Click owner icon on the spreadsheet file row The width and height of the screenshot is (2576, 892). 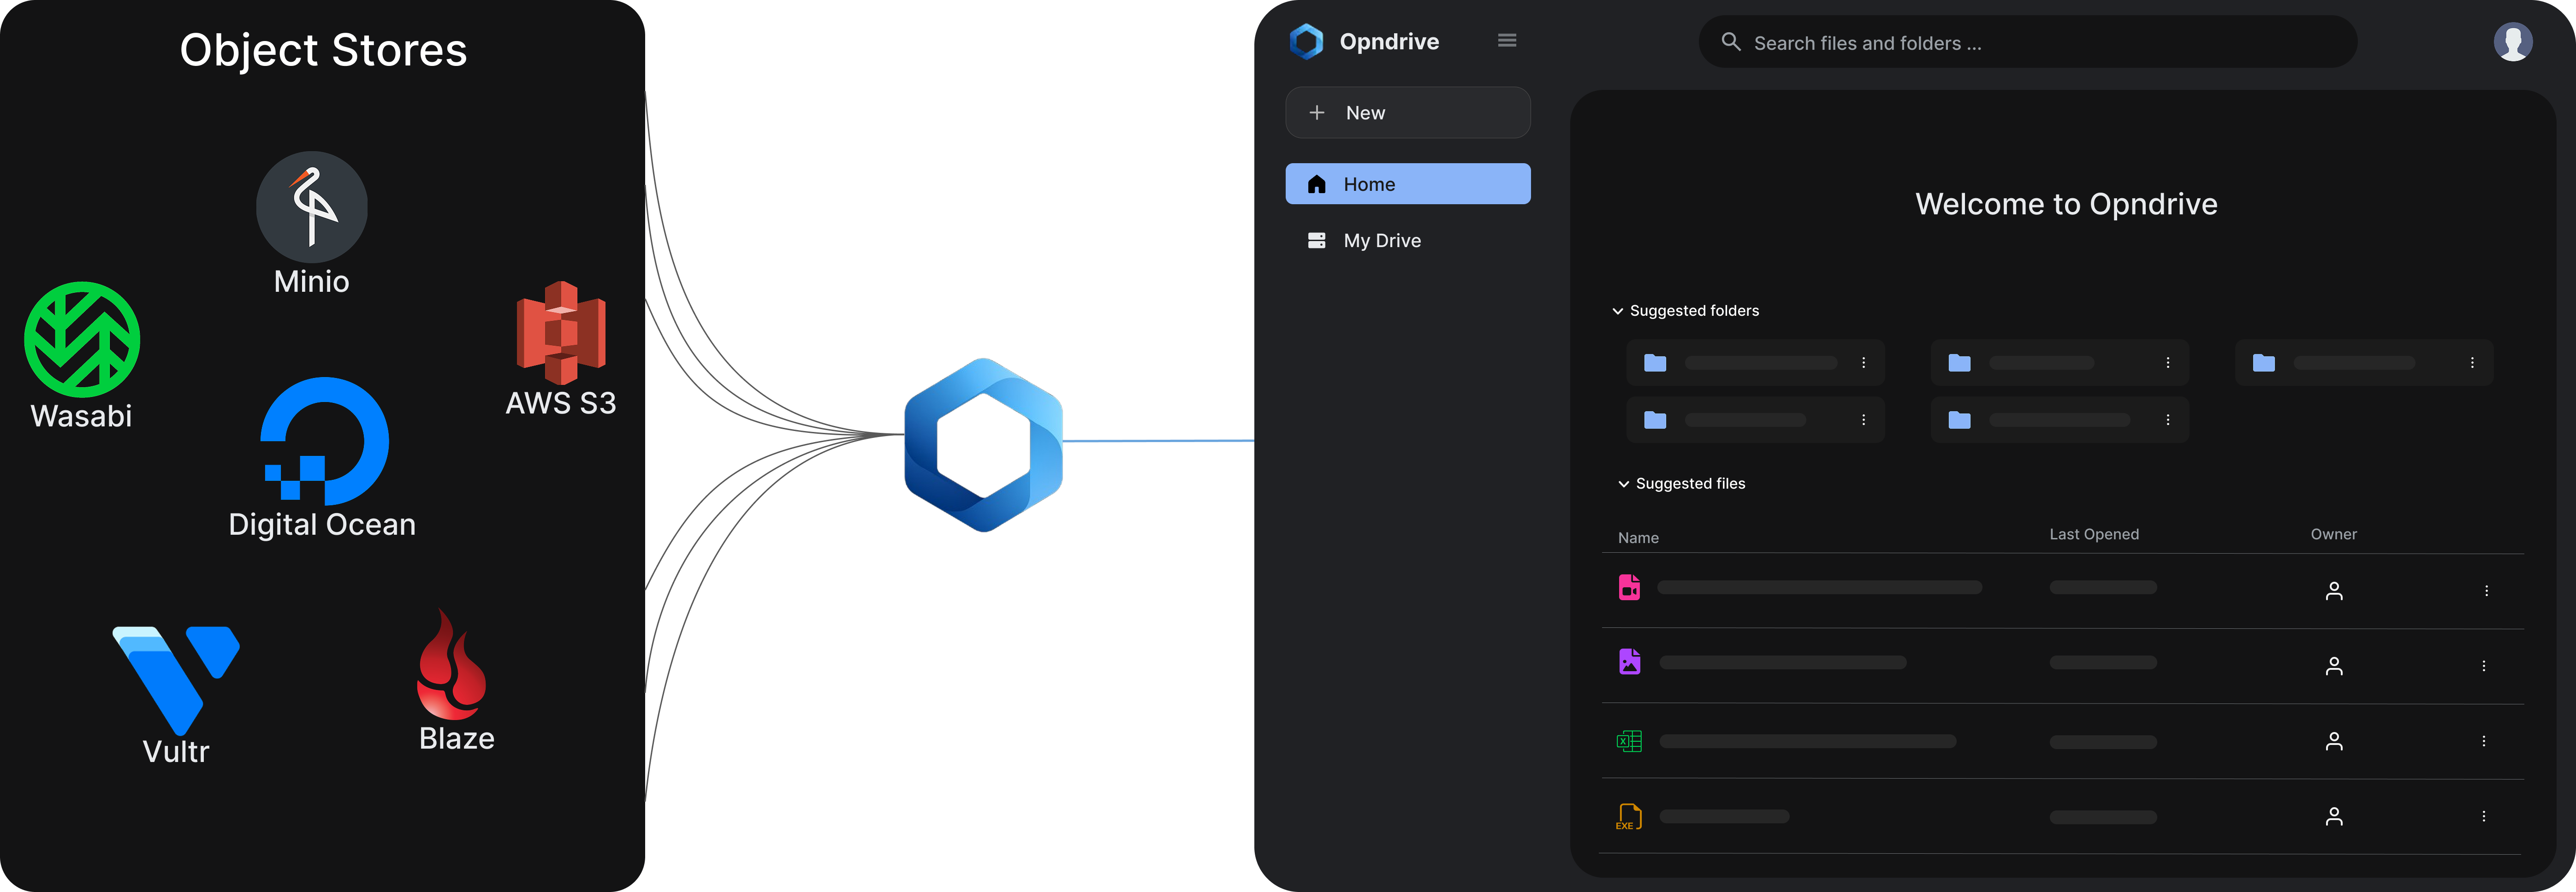tap(2334, 741)
